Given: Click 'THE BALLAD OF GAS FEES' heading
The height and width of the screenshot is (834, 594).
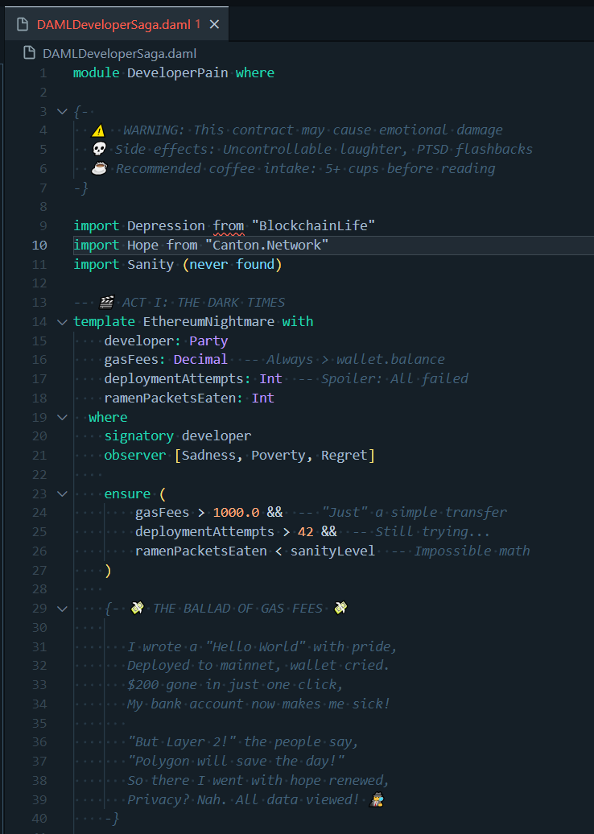Looking at the screenshot, I should 237,609.
